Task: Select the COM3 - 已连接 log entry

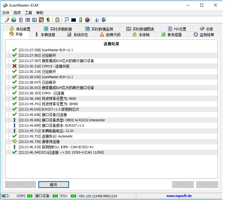Action: tap(112, 93)
